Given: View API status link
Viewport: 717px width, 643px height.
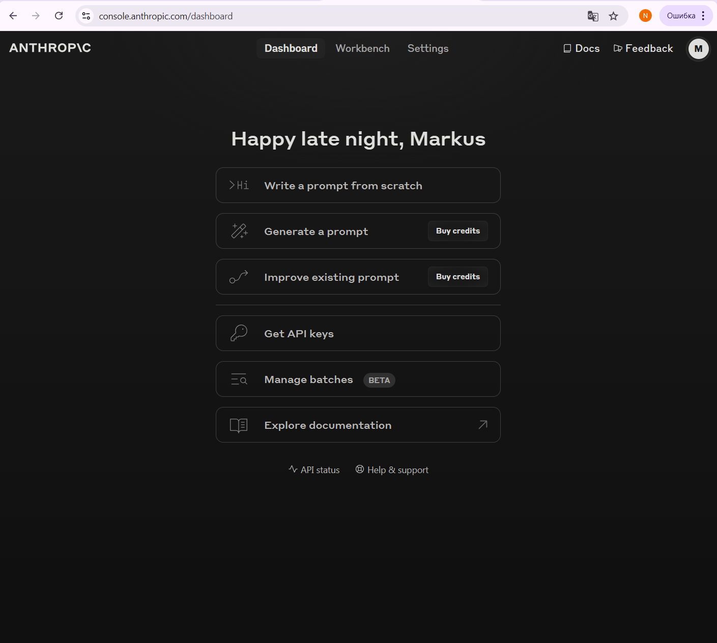Looking at the screenshot, I should pyautogui.click(x=314, y=470).
